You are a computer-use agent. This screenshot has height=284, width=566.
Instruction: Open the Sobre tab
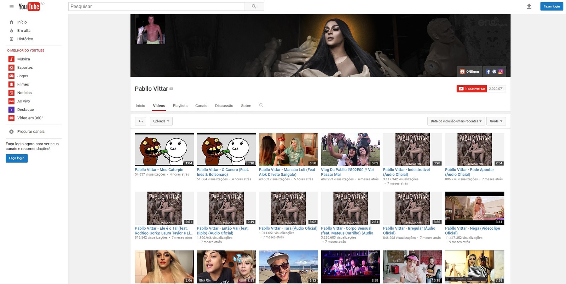(246, 106)
